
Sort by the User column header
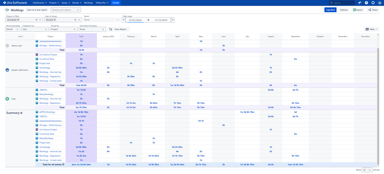click(x=20, y=36)
